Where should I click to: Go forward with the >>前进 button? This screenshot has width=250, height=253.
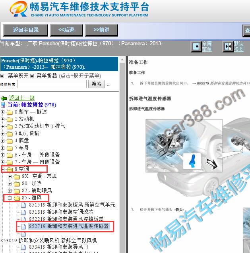[x=101, y=30]
